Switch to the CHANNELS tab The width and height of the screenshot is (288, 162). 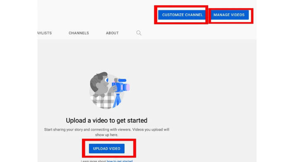79,33
